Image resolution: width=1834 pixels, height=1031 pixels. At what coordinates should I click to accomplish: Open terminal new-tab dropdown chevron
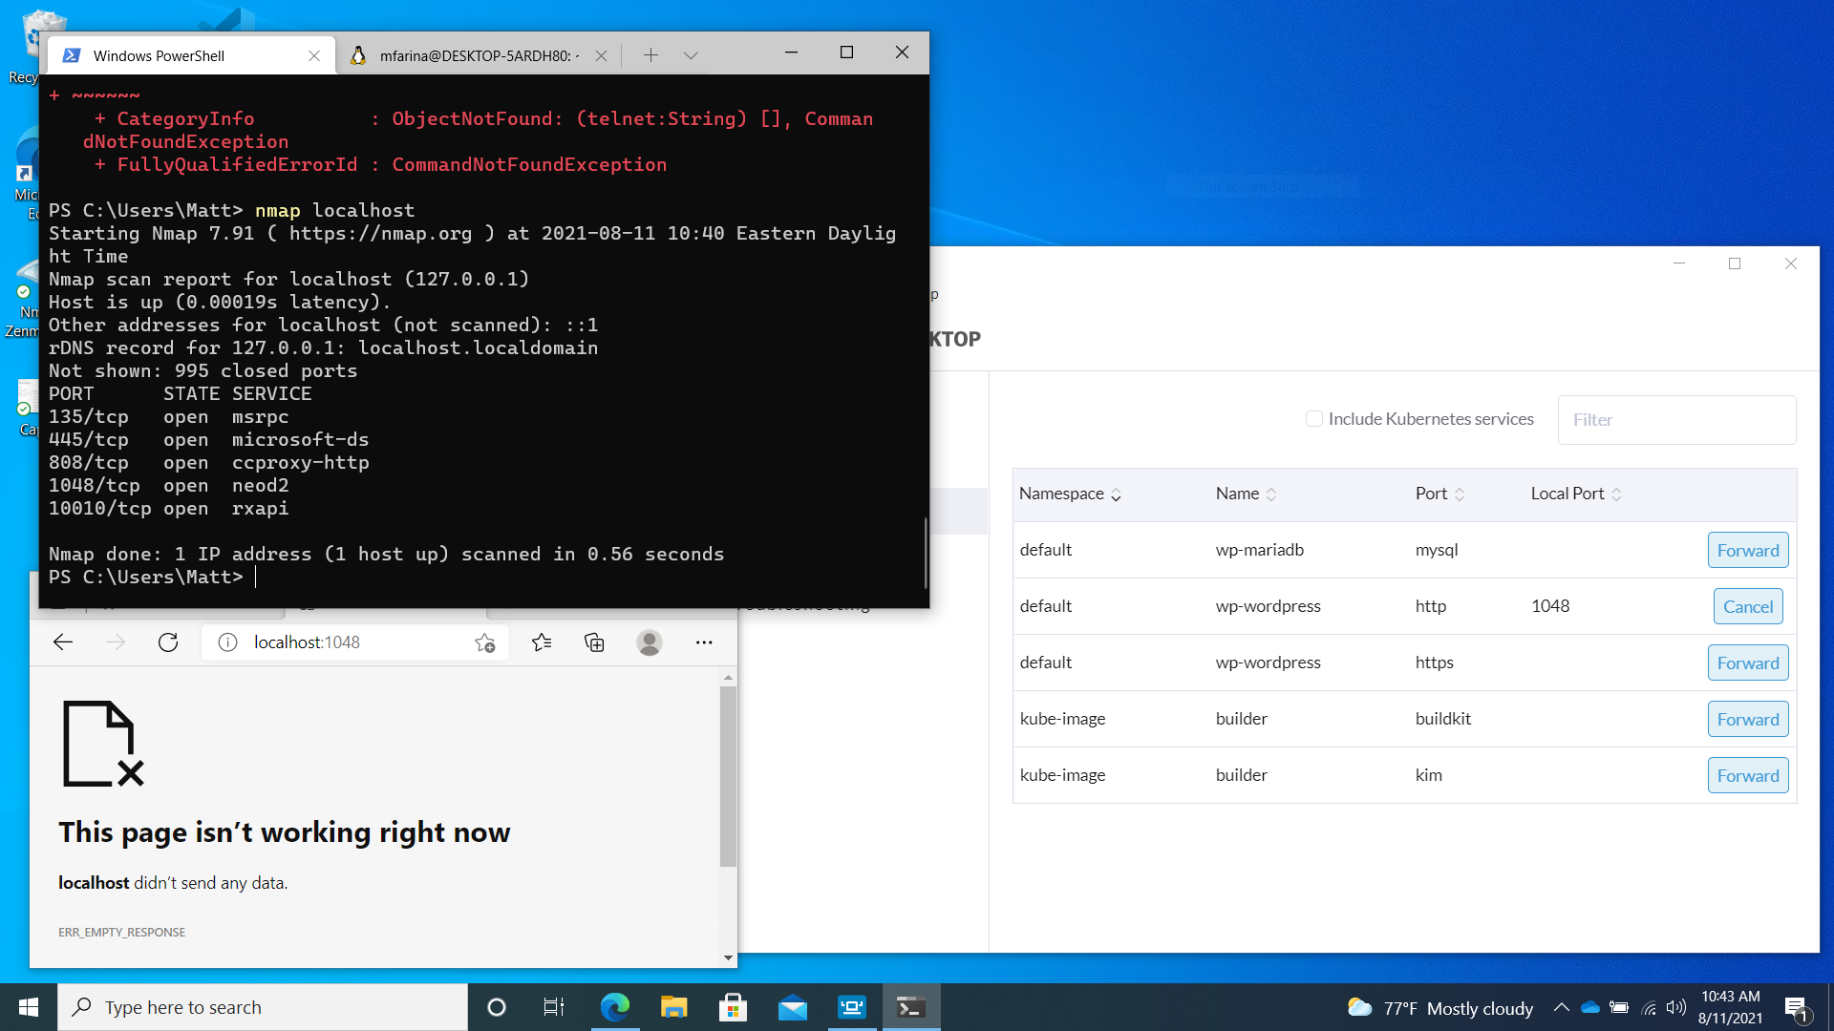691,55
